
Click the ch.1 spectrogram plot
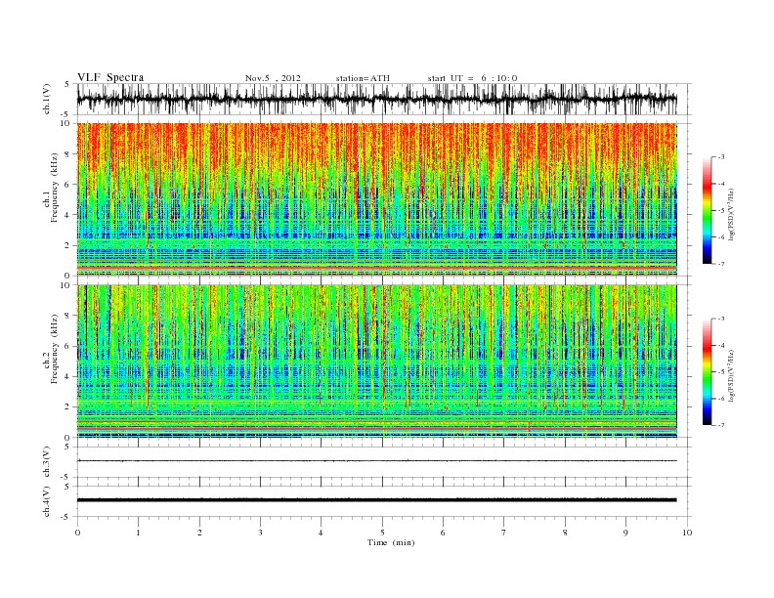tap(377, 199)
